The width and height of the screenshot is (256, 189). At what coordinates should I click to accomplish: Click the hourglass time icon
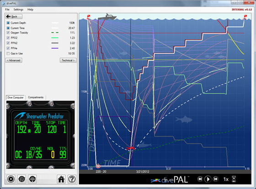[x=234, y=179]
